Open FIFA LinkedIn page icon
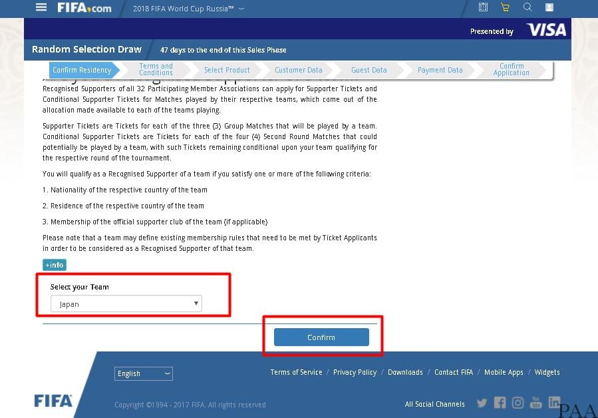 pos(554,402)
